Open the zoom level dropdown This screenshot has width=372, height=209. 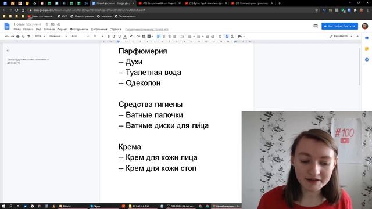click(40, 36)
